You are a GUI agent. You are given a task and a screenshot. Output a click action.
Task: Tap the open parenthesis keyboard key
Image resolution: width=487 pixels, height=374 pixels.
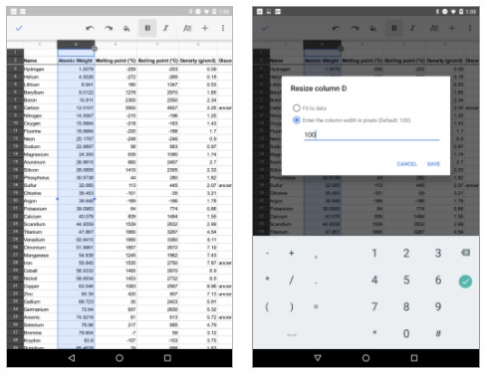[267, 306]
